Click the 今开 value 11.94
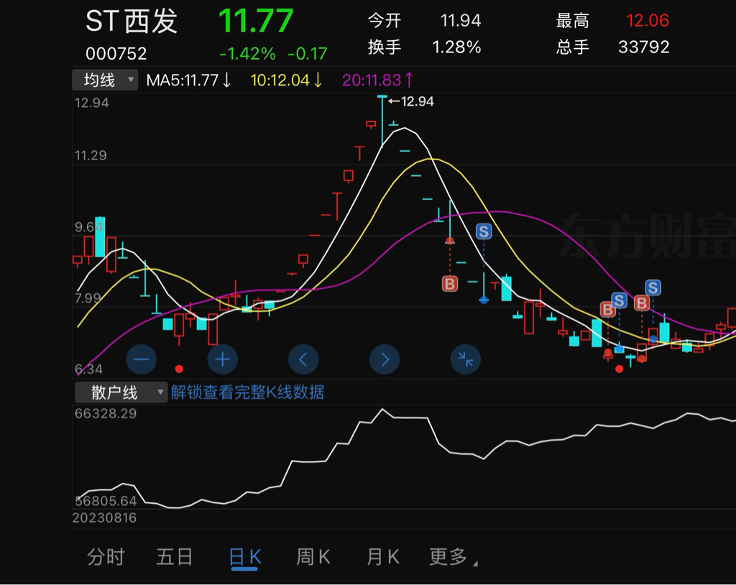Screen dimensions: 736x585 pos(461,20)
